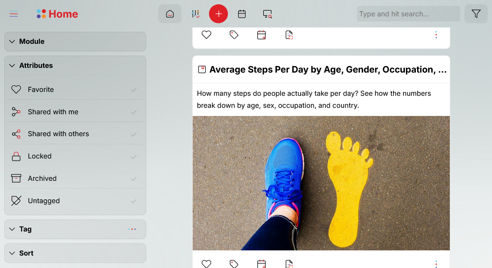This screenshot has width=492, height=268.
Task: Click the home inbox icon in toolbar
Action: (170, 14)
